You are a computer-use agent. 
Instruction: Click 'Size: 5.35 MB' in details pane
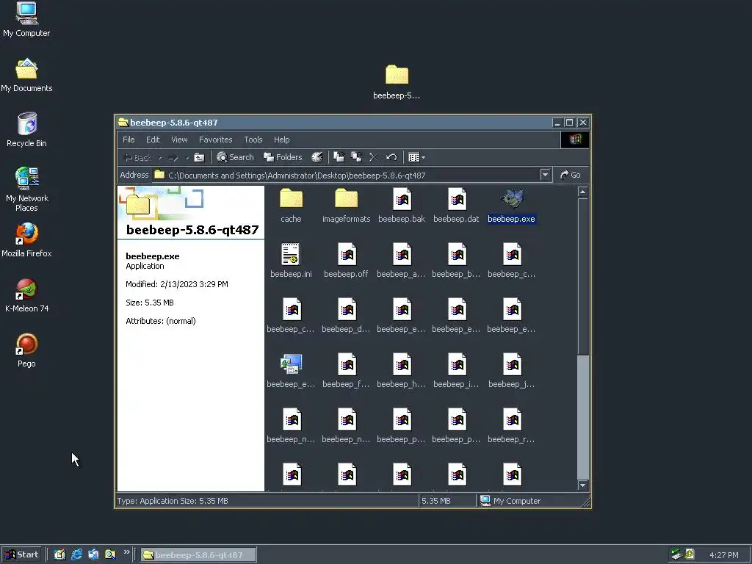click(150, 303)
